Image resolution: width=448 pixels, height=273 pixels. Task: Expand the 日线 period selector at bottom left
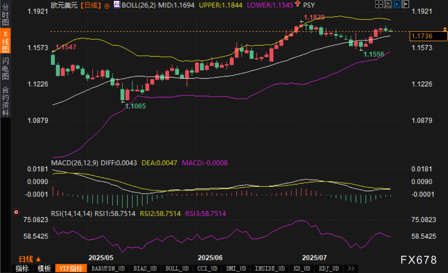point(30,259)
